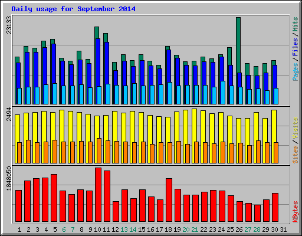
Task: Click day label 10 on the x-axis
Action: click(x=97, y=230)
